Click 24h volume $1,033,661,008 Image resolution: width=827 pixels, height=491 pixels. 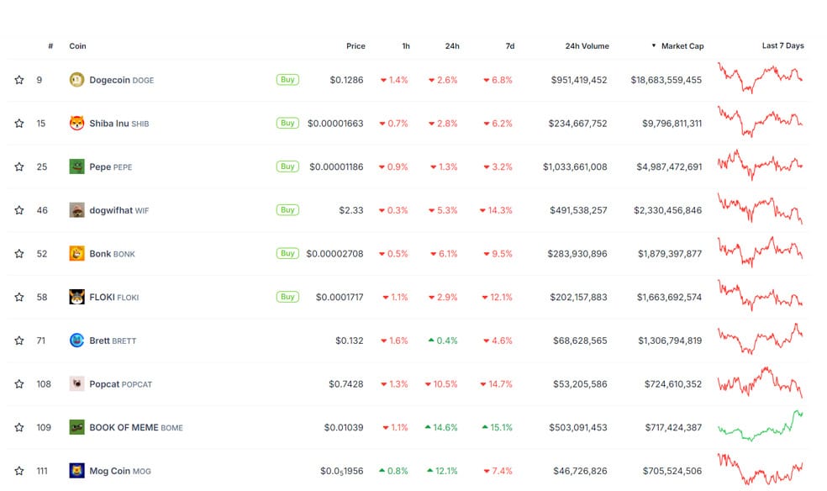tap(575, 167)
